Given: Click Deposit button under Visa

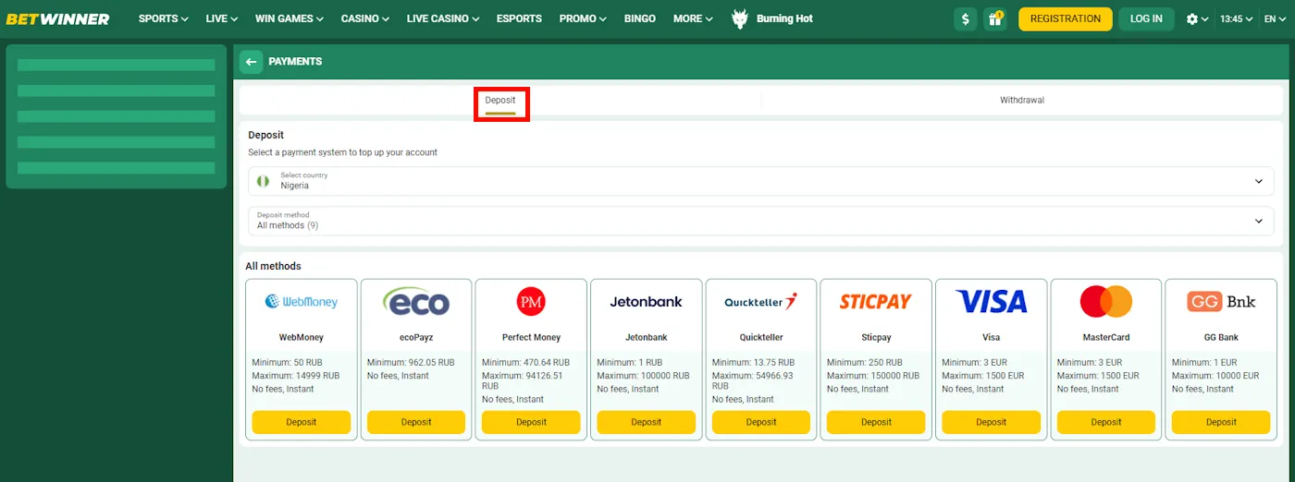Looking at the screenshot, I should coord(991,422).
